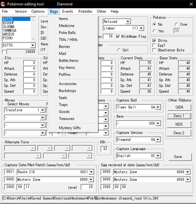Enable the Shiny checkbox
This screenshot has height=204, width=196.
point(154,41)
